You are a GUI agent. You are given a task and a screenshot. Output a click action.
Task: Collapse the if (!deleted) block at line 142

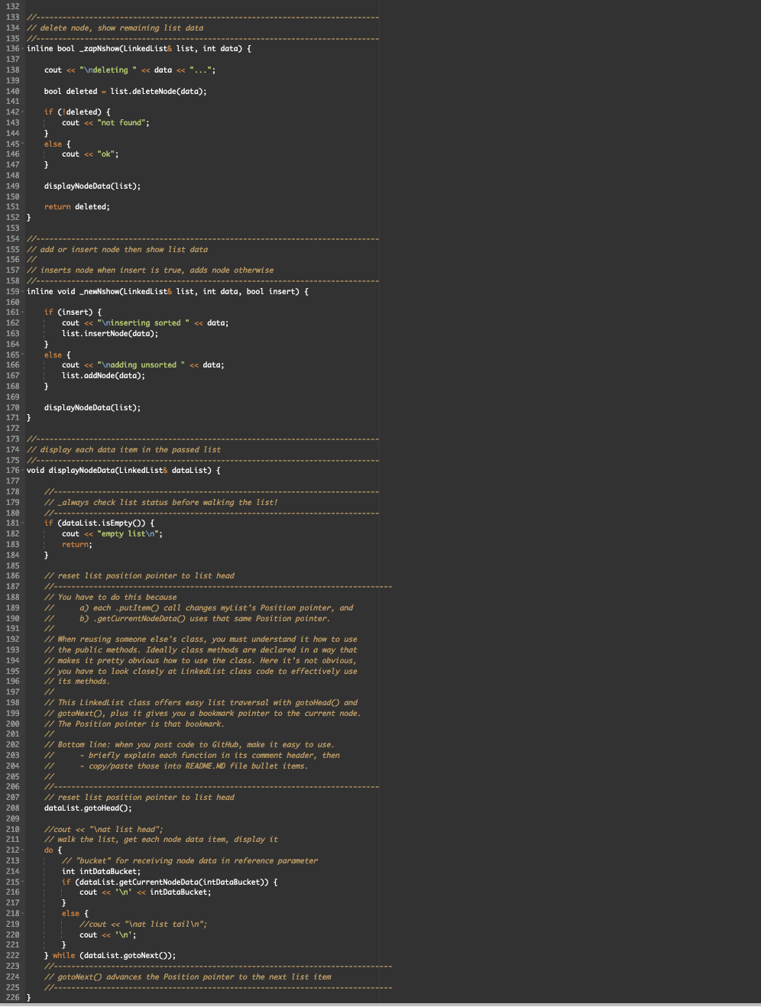click(23, 112)
